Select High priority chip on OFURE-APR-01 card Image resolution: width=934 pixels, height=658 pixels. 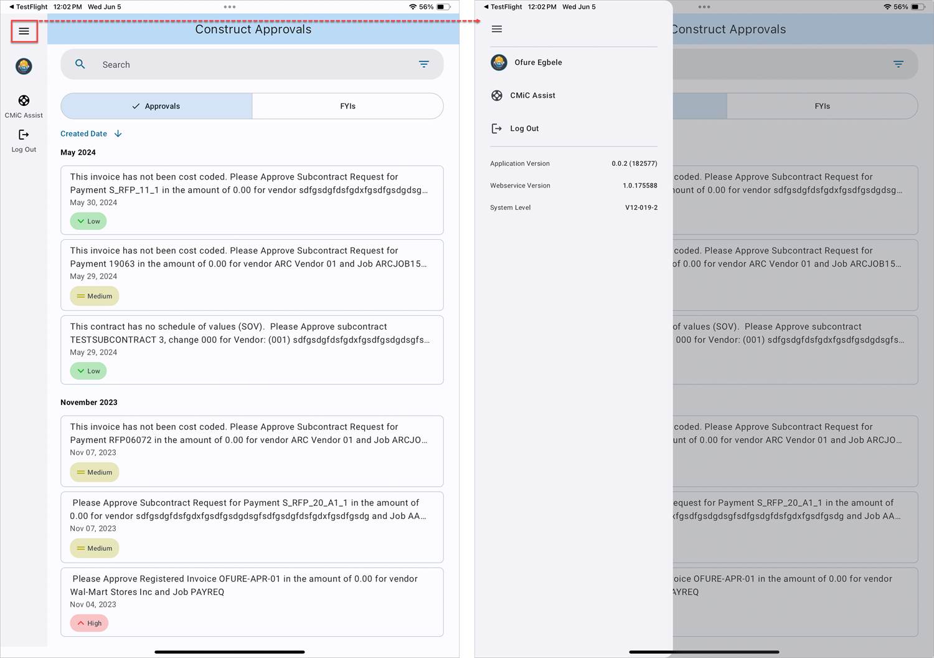89,623
